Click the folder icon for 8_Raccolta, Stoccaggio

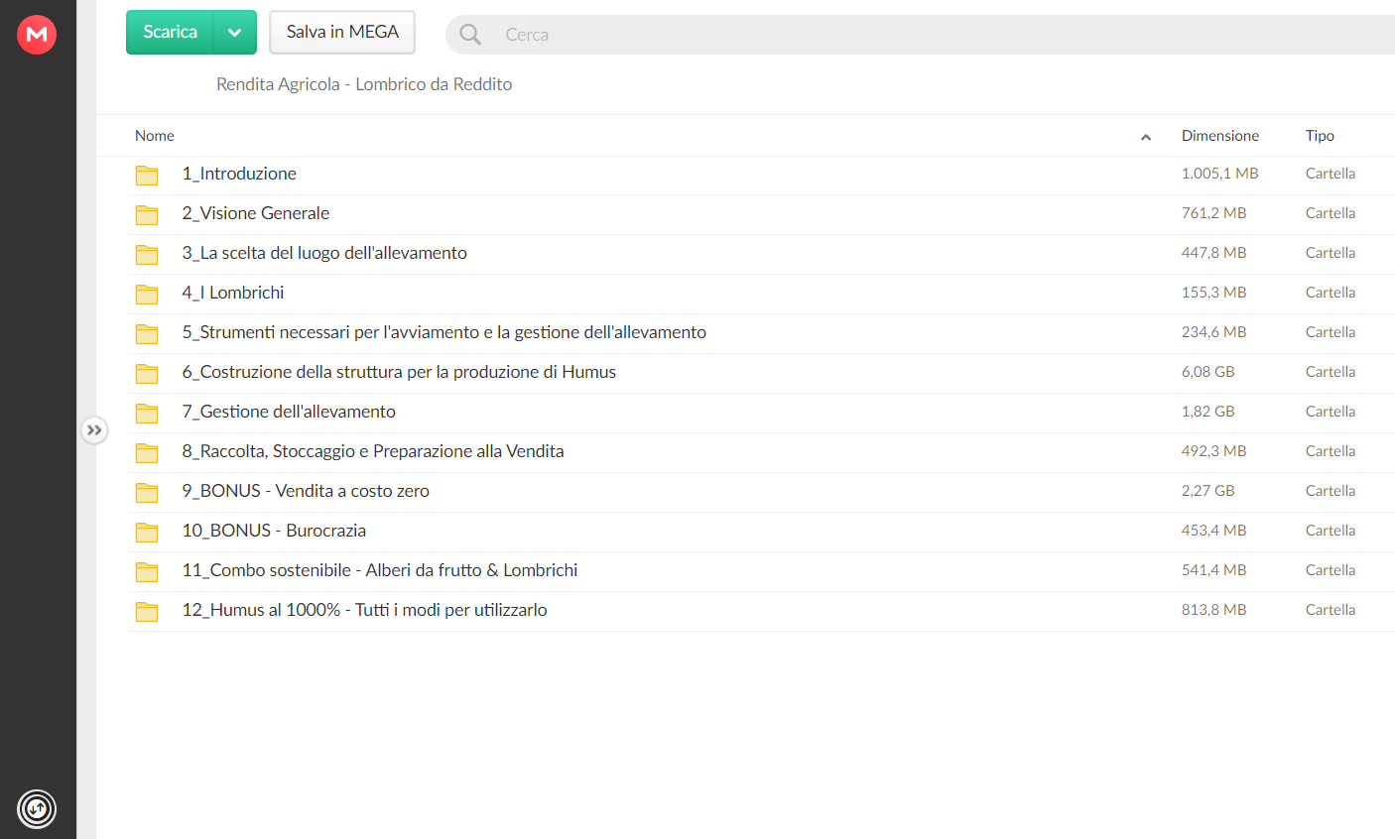pyautogui.click(x=147, y=453)
